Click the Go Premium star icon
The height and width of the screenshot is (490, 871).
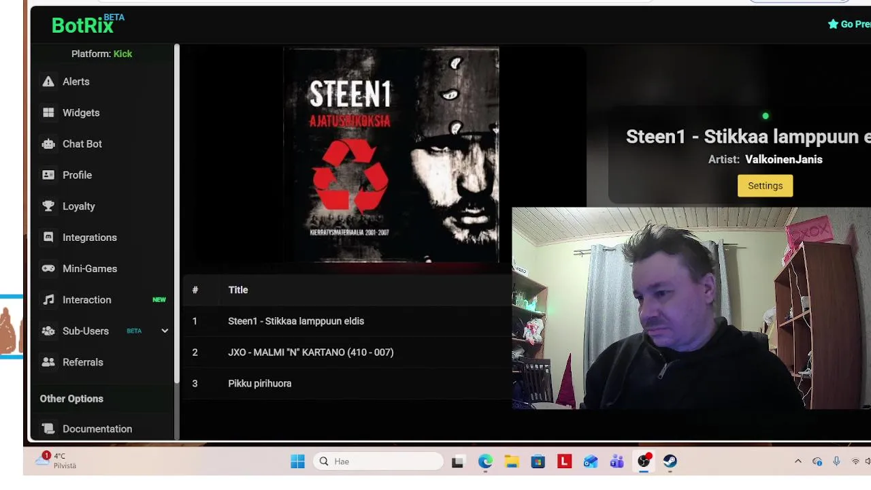833,24
